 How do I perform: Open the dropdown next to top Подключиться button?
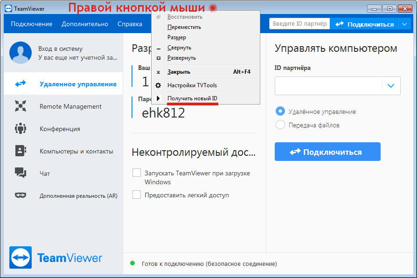[404, 24]
